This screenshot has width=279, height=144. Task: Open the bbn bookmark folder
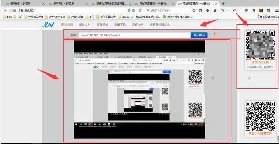click(x=7, y=17)
